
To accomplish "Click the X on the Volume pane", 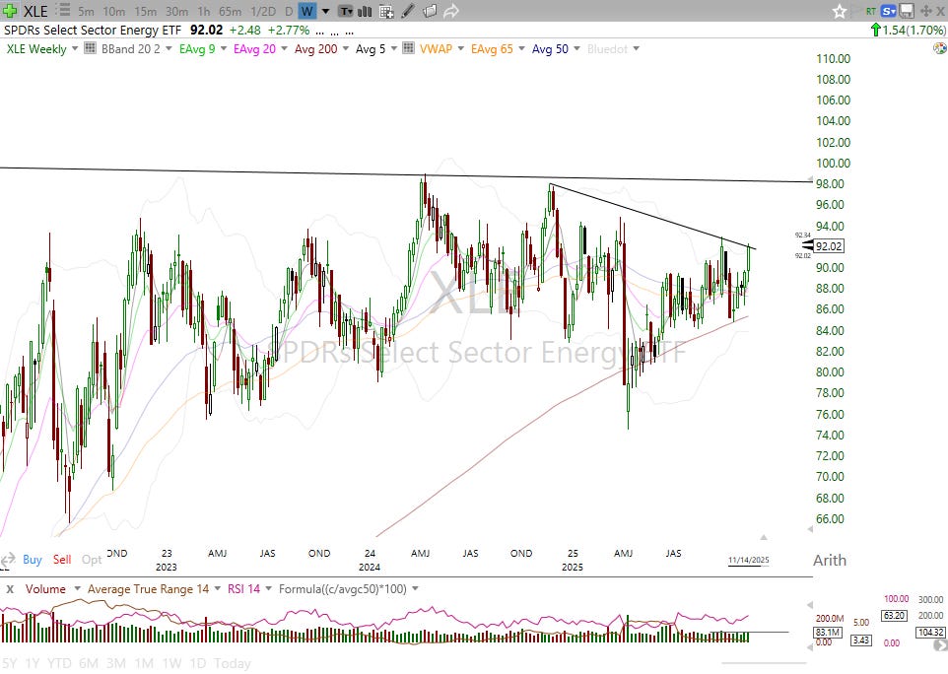I will 10,589.
